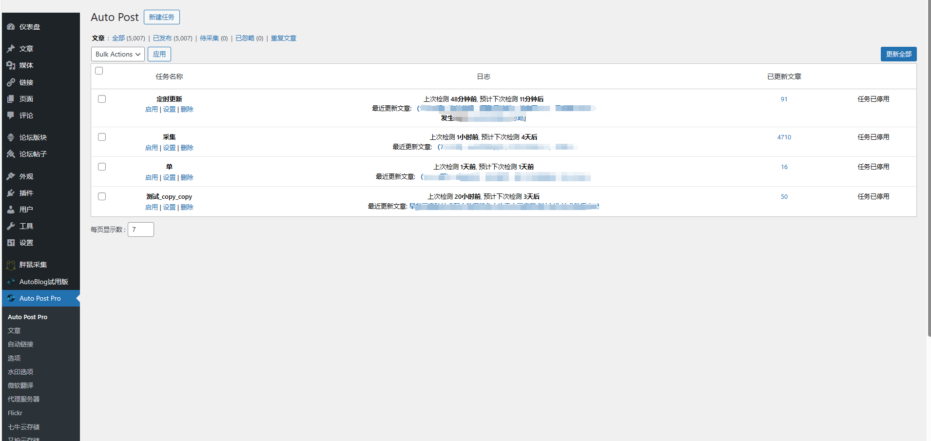Open the 评论 comments icon
Image resolution: width=931 pixels, height=441 pixels.
(x=11, y=115)
